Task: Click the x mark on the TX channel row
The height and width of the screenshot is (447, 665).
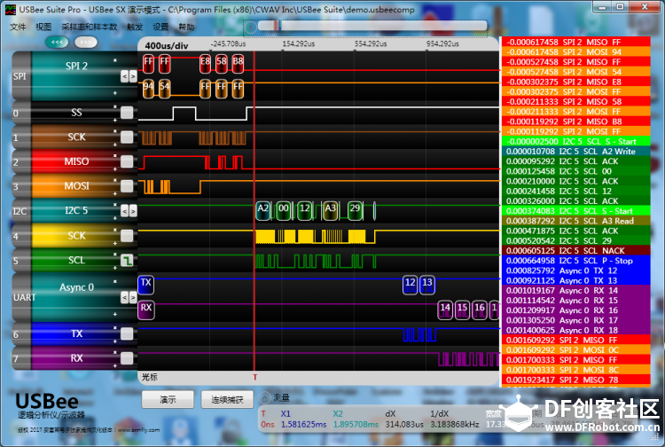Action: 115,327
